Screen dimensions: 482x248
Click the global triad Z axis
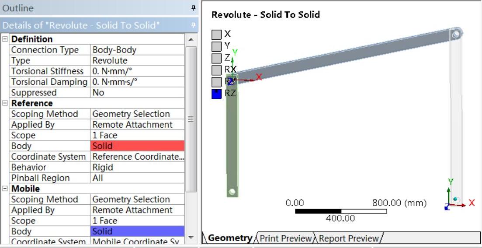coord(447,208)
